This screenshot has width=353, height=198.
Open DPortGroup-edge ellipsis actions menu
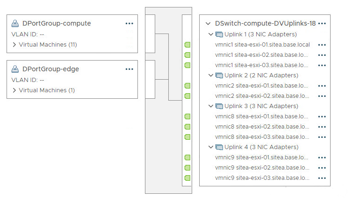coord(130,69)
